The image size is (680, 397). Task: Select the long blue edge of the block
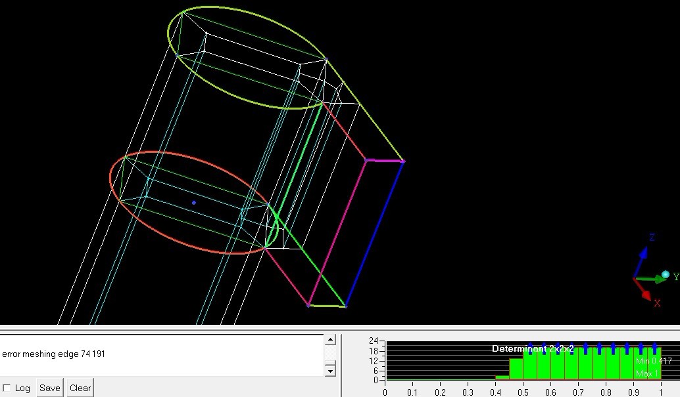pos(375,233)
